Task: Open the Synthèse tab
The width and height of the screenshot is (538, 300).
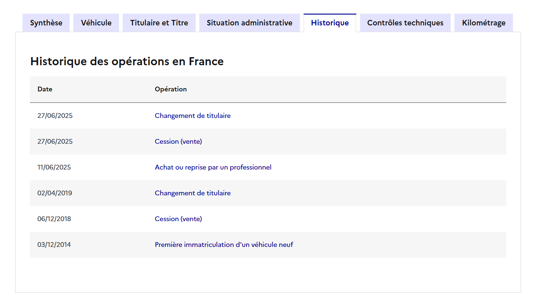Action: pyautogui.click(x=46, y=23)
